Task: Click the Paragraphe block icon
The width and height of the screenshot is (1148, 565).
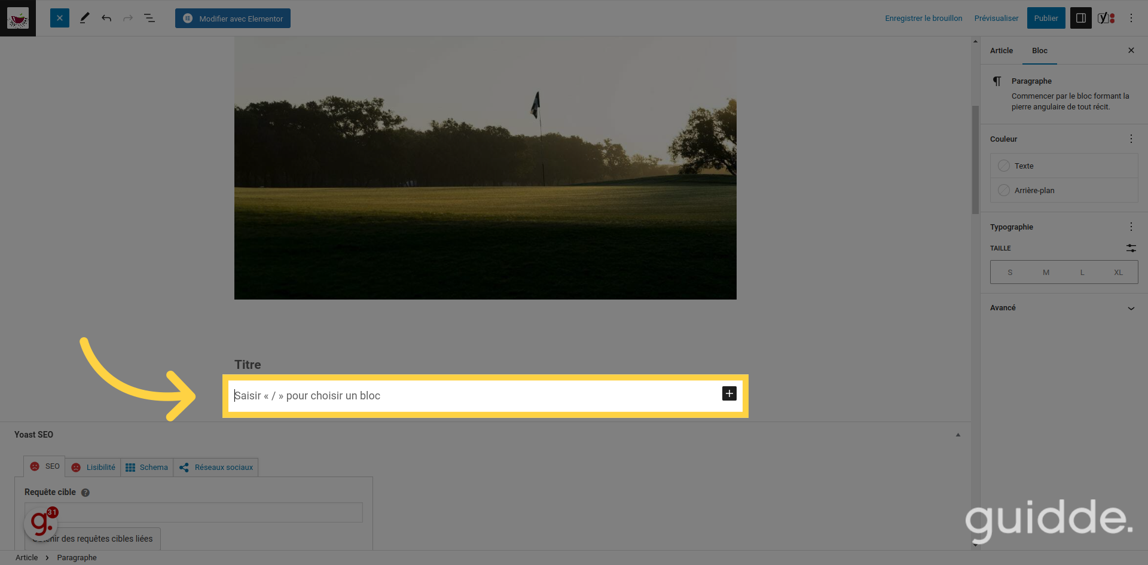Action: click(997, 81)
